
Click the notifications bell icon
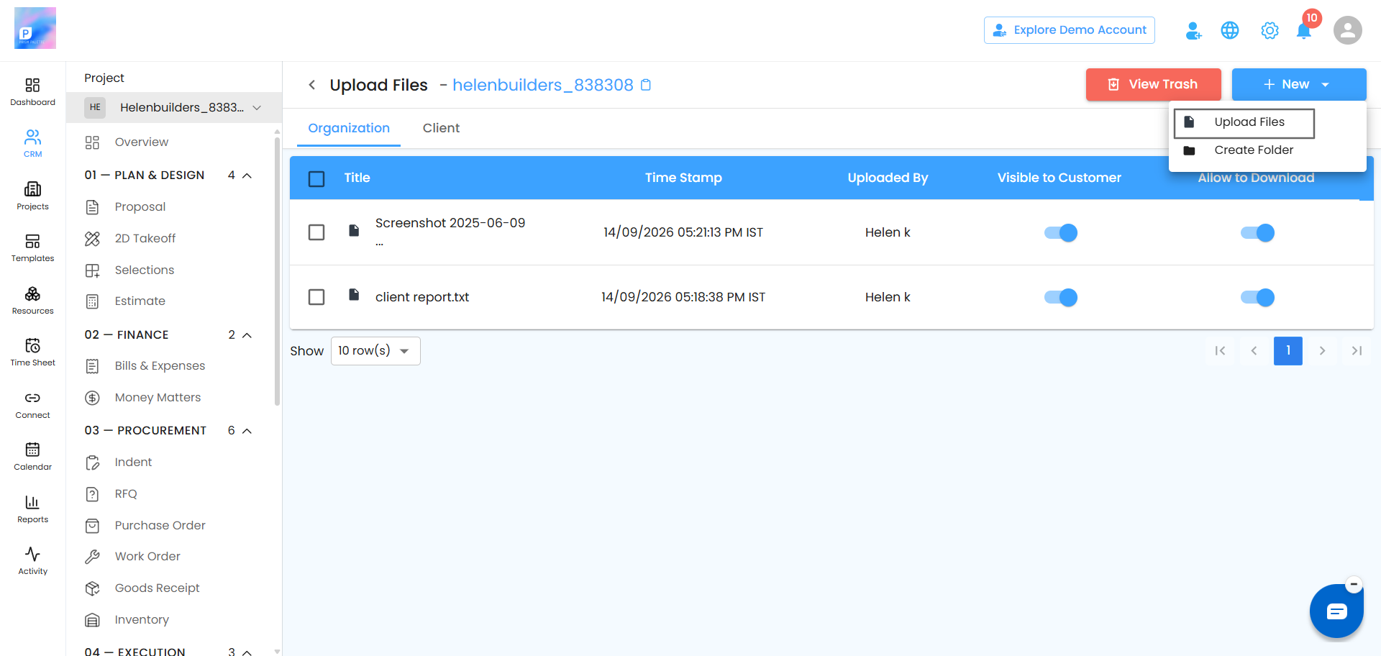click(x=1303, y=31)
